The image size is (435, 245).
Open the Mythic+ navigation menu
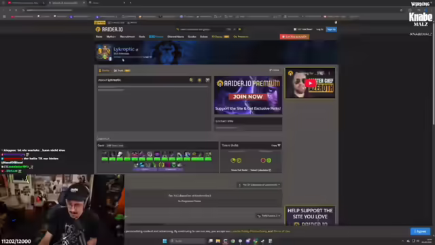pos(111,37)
